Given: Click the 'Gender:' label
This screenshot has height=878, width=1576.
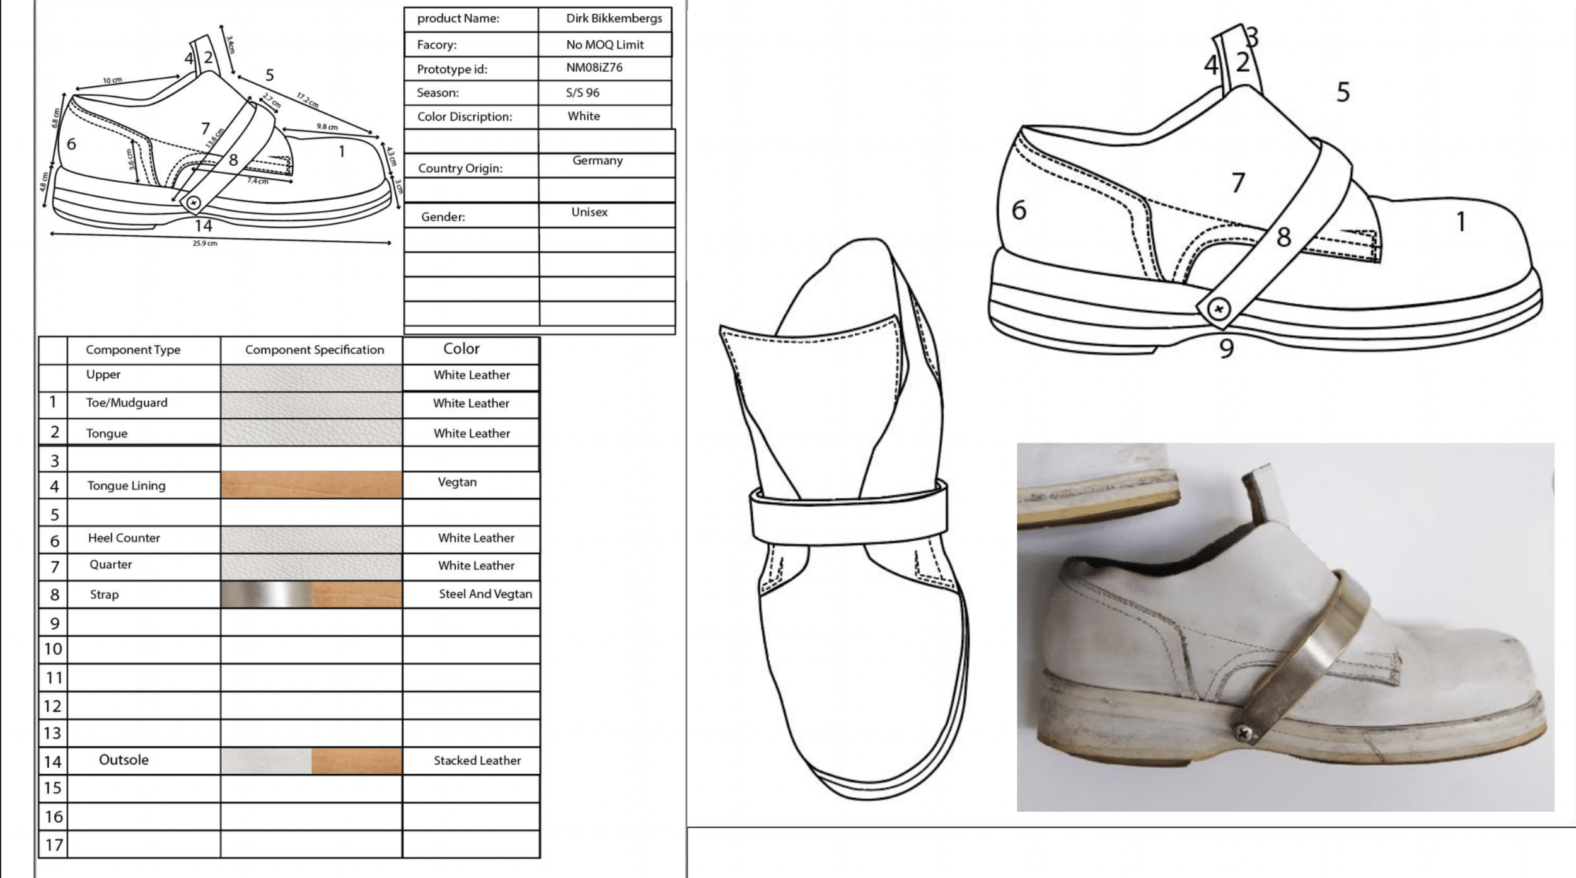Looking at the screenshot, I should 443,217.
